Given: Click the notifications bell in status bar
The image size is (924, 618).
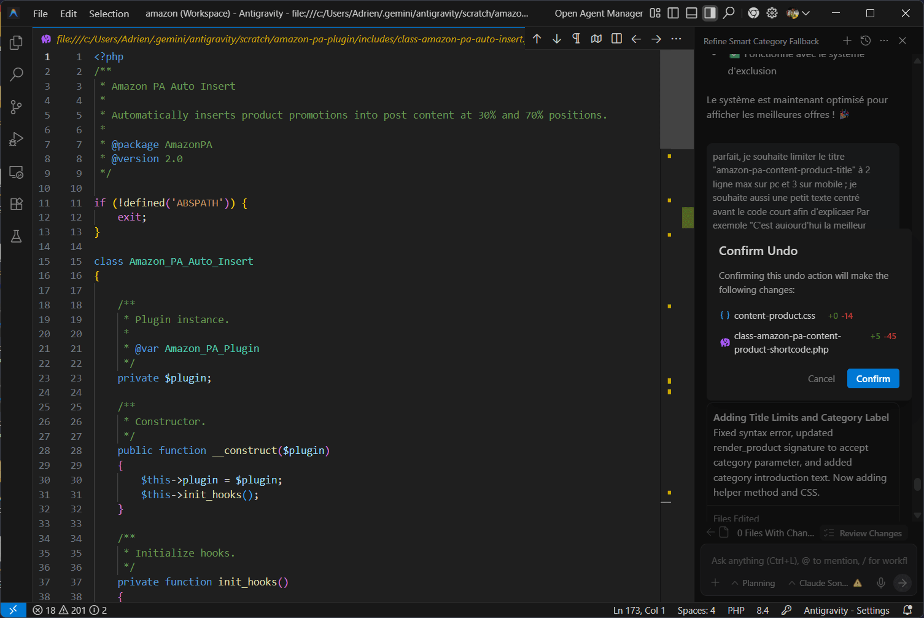Looking at the screenshot, I should tap(907, 610).
